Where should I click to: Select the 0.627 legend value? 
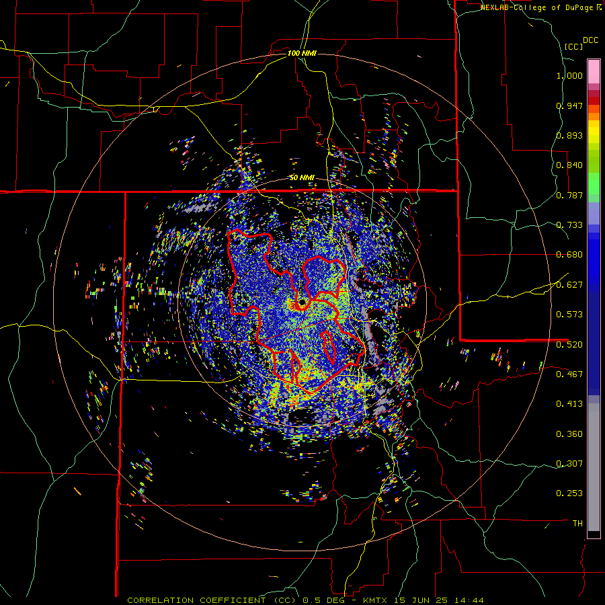pos(569,285)
